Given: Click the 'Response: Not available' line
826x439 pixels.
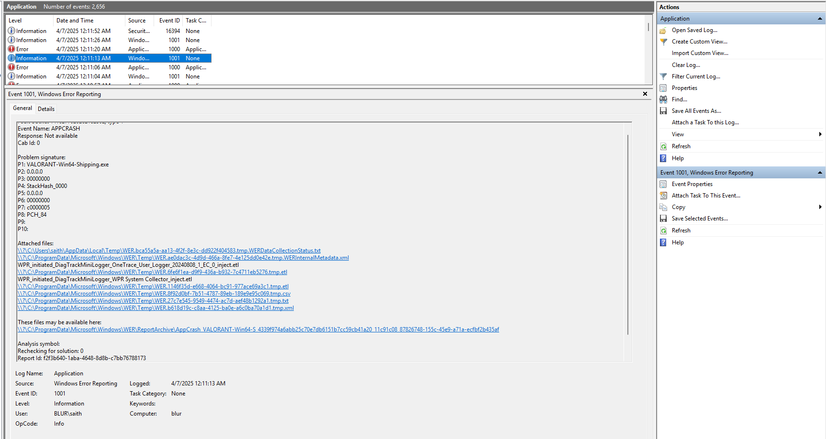Looking at the screenshot, I should click(x=47, y=136).
